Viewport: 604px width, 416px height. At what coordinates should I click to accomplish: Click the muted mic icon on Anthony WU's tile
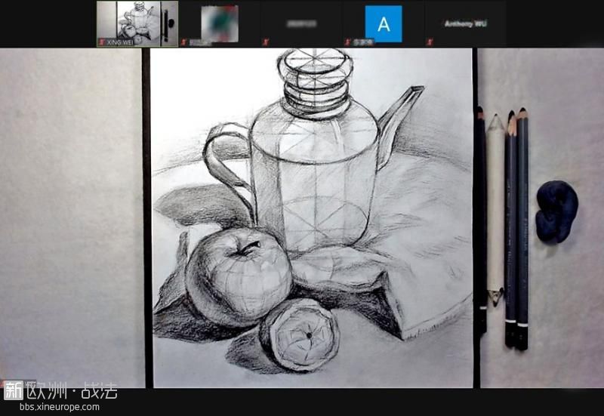[x=430, y=42]
